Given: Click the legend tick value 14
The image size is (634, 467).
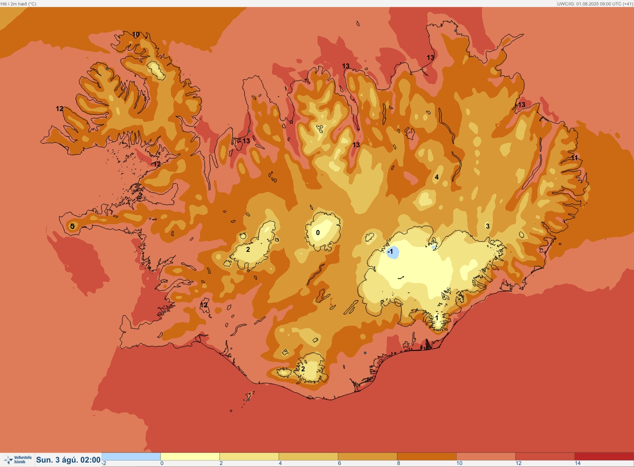Looking at the screenshot, I should click(578, 464).
